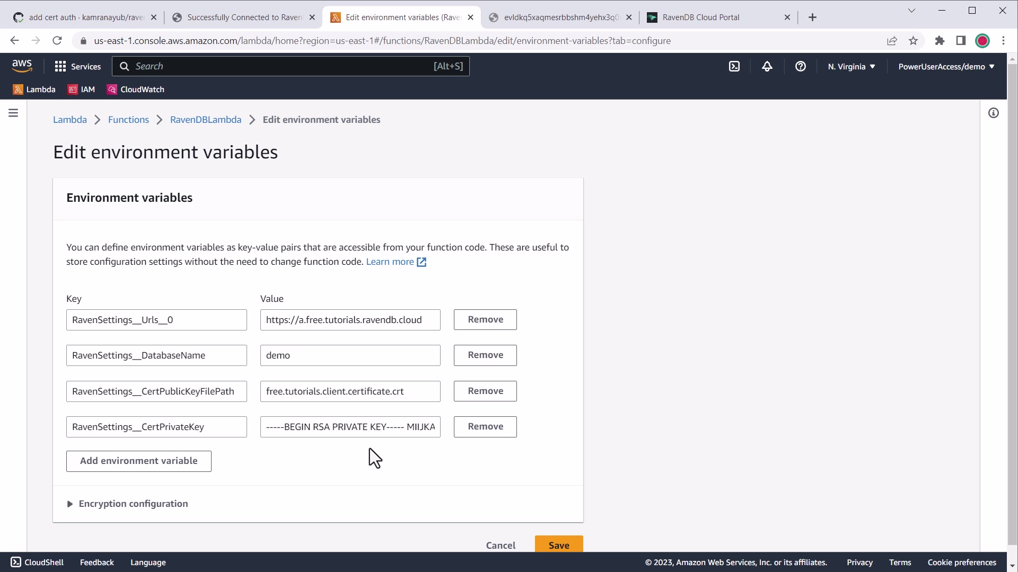Toggle the browser side panel
Viewport: 1018px width, 572px height.
pos(961,41)
